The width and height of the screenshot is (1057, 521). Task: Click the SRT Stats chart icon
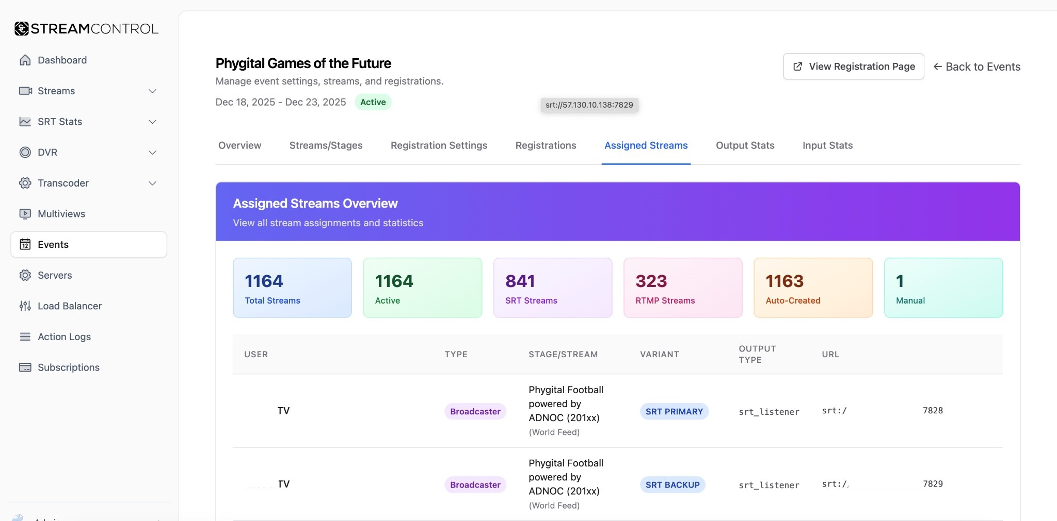pos(25,122)
